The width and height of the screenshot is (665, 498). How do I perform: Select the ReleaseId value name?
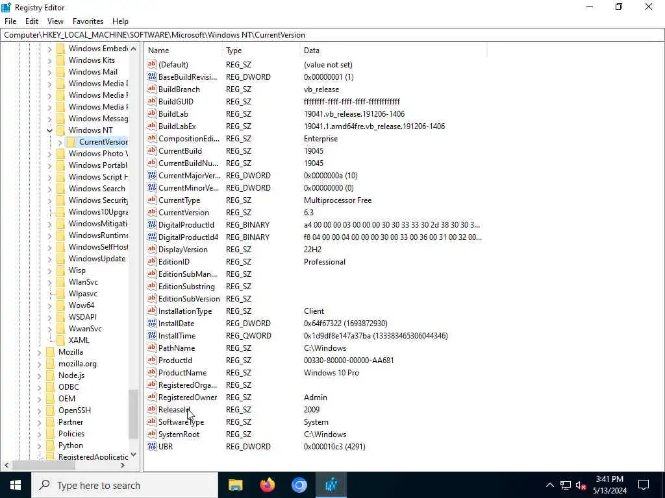click(174, 410)
